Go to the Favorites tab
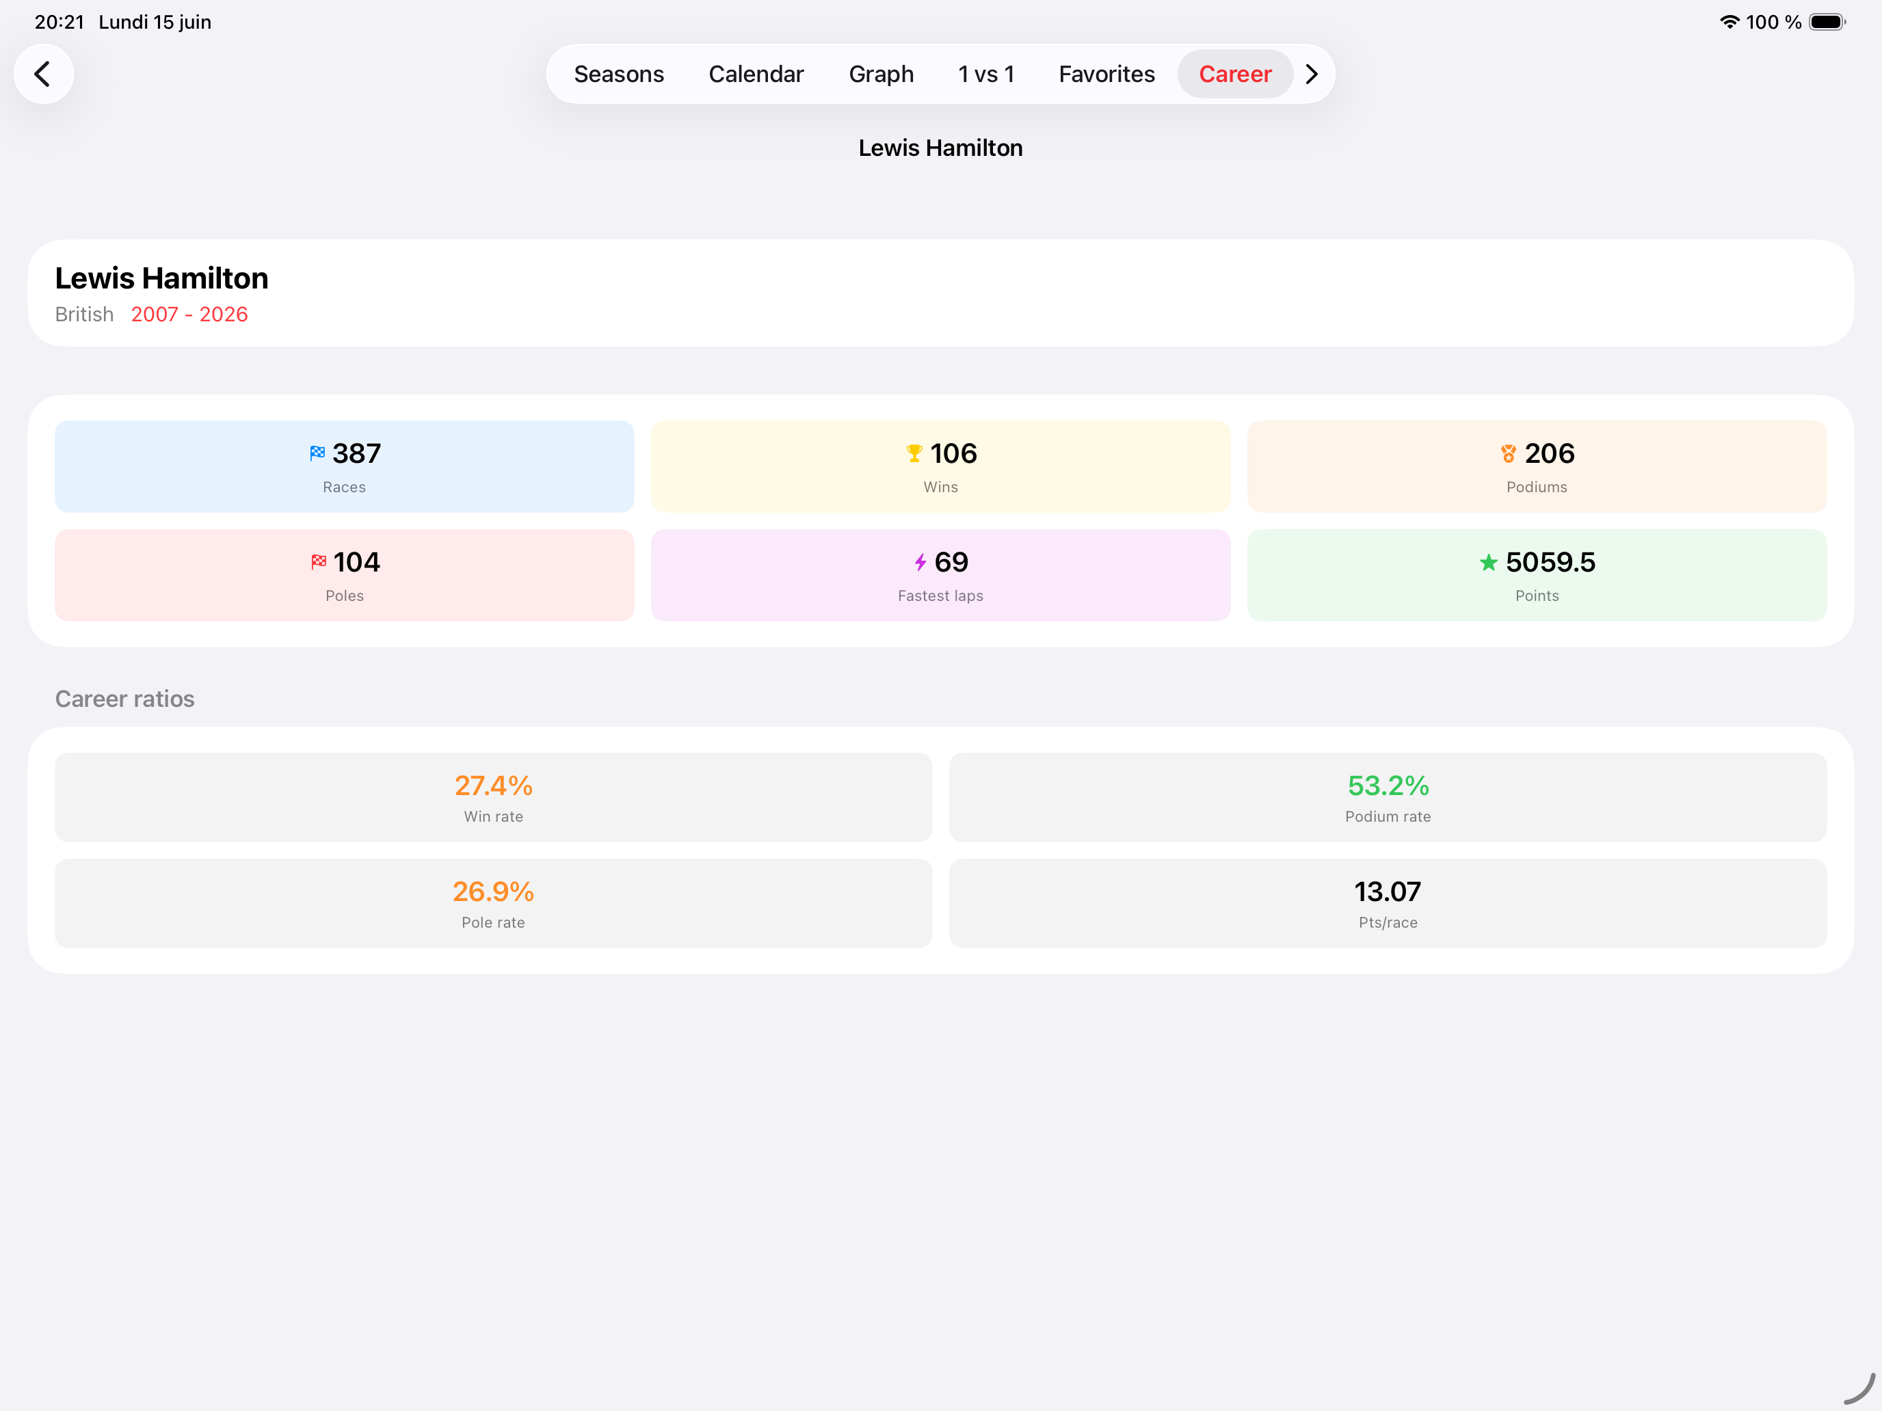This screenshot has height=1411, width=1882. click(x=1106, y=74)
